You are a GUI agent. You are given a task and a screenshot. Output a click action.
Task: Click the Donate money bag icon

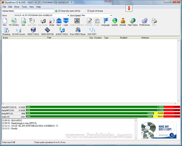click(x=123, y=22)
